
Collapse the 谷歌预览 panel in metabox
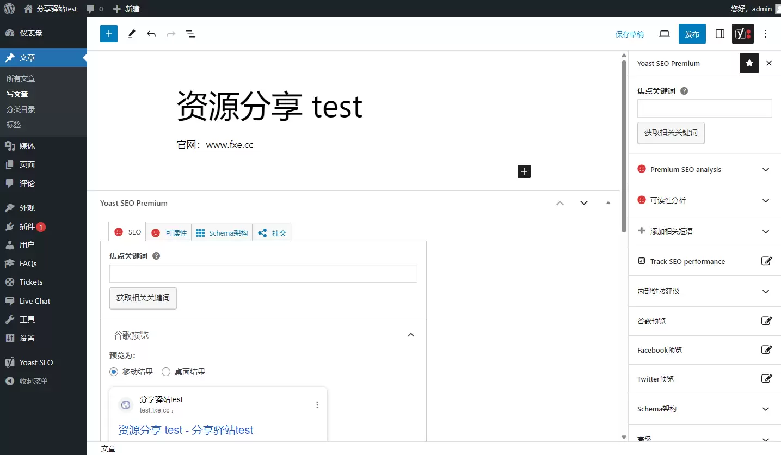(411, 335)
